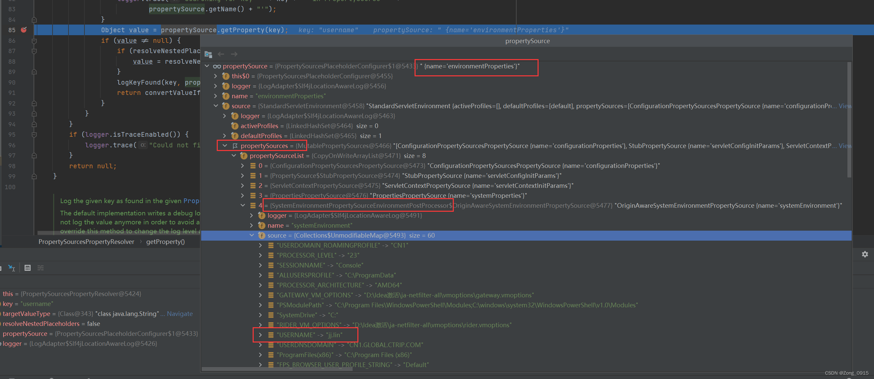The height and width of the screenshot is (379, 874).
Task: Open the Evaluate Expression calculator icon
Action: click(x=28, y=268)
